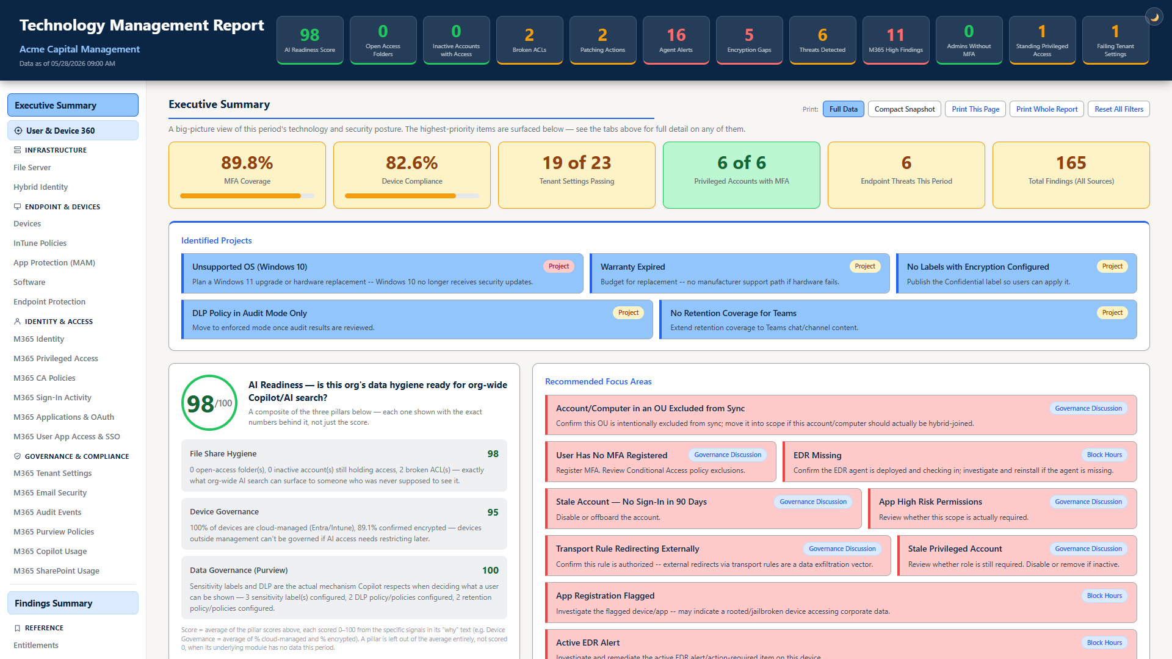Open Executive Summary section
1172x659 pixels.
click(x=73, y=105)
